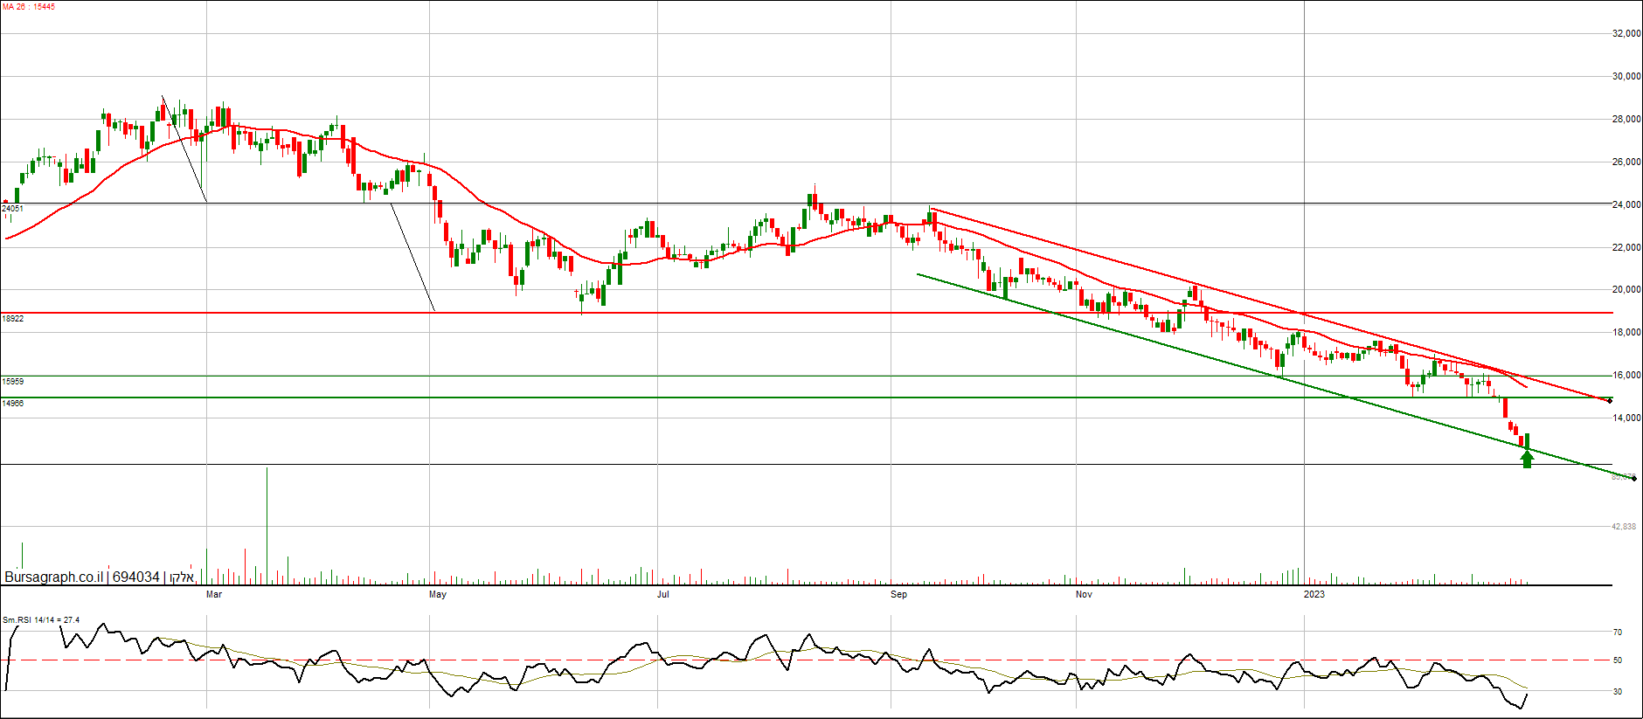Image resolution: width=1643 pixels, height=719 pixels.
Task: Click the 24051 horizontal level label
Action: point(13,209)
